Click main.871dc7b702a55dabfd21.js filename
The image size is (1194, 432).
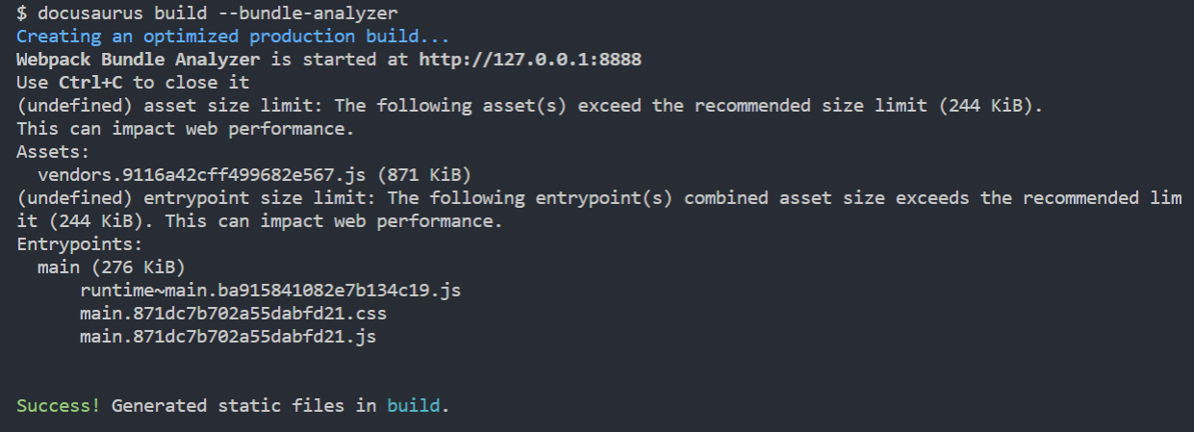(228, 336)
